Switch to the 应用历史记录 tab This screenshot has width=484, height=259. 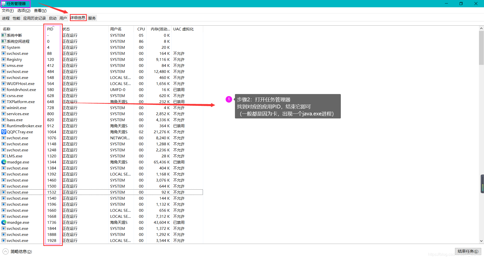35,18
